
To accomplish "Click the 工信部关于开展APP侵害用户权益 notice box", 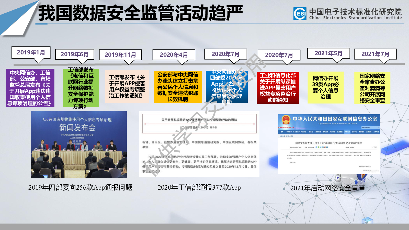I will coord(127,86).
